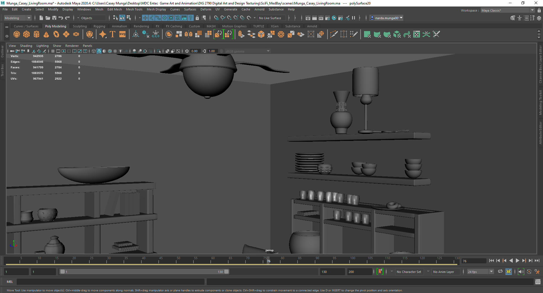Select the polygon cone primitive icon
This screenshot has height=293, width=543.
[46, 34]
